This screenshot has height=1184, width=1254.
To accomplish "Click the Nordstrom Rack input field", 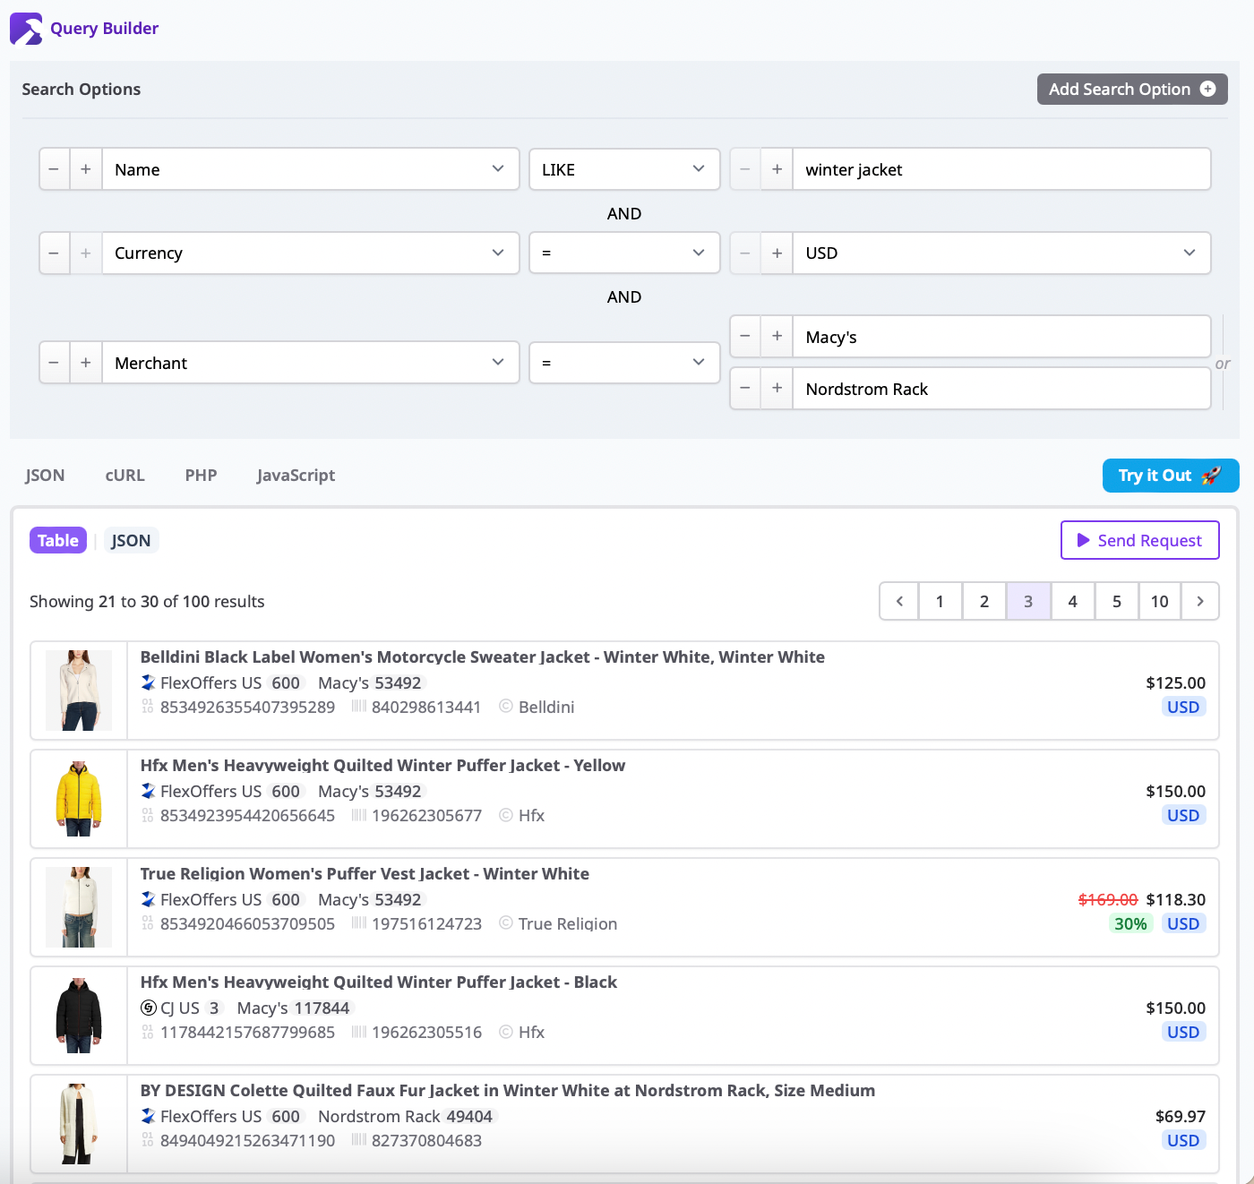I will (1001, 389).
